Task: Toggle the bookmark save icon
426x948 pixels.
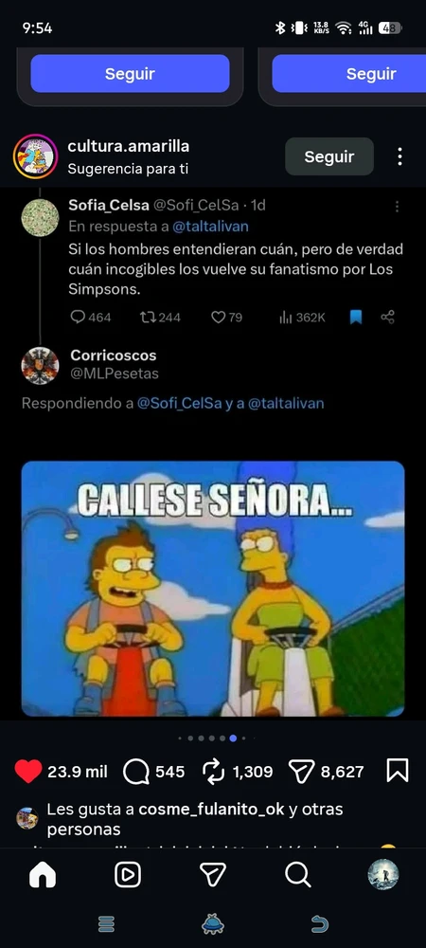Action: pyautogui.click(x=397, y=771)
